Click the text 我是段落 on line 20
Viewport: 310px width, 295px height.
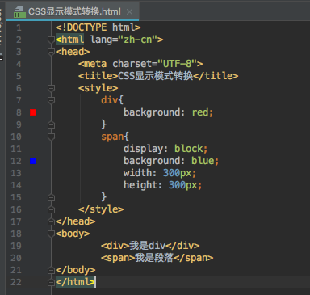click(x=154, y=258)
